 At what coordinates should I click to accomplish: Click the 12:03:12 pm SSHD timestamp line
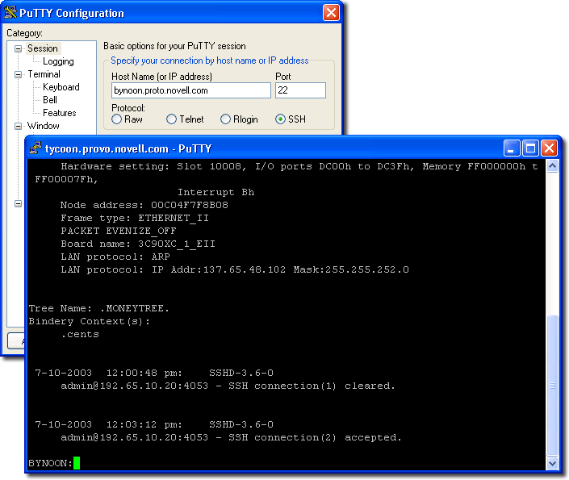point(154,424)
